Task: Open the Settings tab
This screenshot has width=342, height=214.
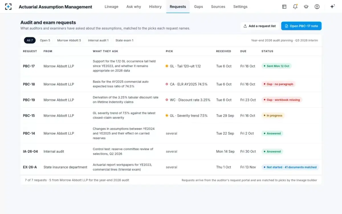Action: point(240,7)
